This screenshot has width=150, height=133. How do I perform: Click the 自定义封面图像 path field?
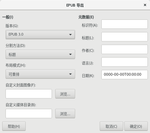29,94
